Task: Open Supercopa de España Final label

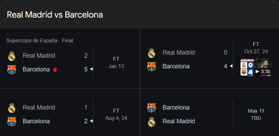Action: tap(40, 41)
